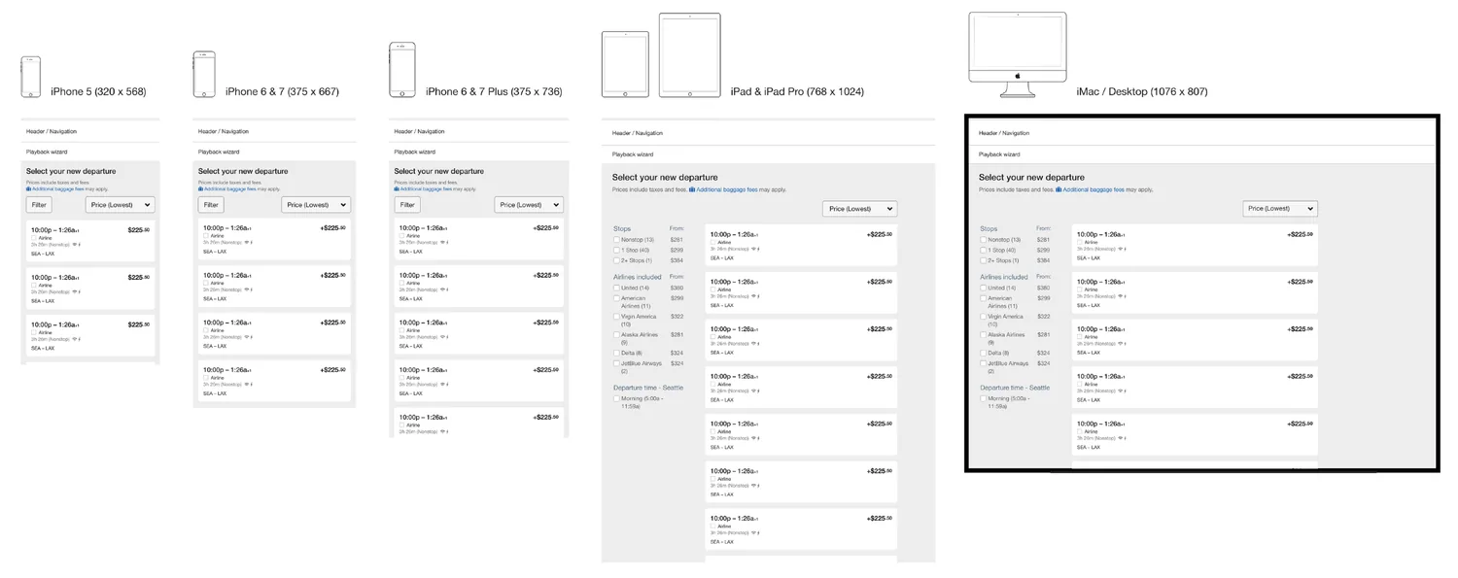Click the iPhone 6 & 7 Plus device icon
Image resolution: width=1458 pixels, height=578 pixels.
[x=402, y=70]
